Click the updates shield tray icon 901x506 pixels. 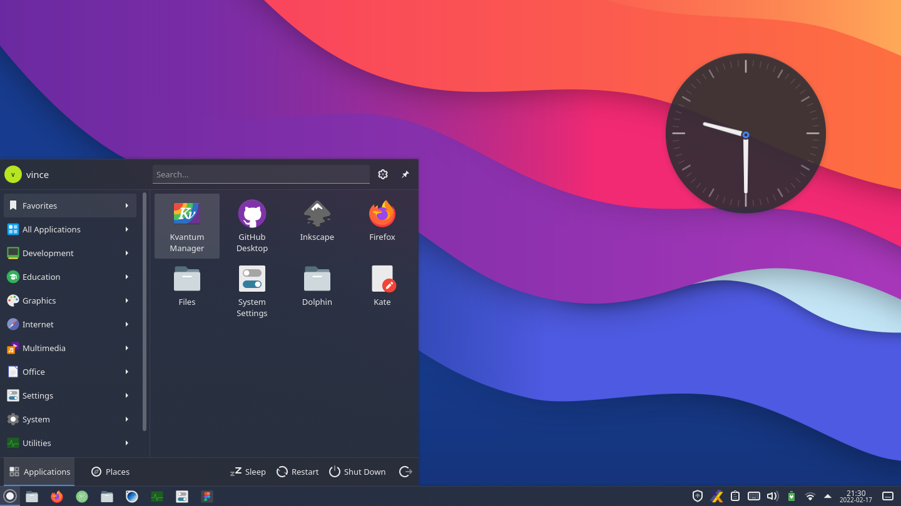tap(698, 496)
